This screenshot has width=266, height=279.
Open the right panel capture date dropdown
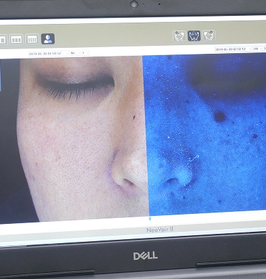pos(233,49)
